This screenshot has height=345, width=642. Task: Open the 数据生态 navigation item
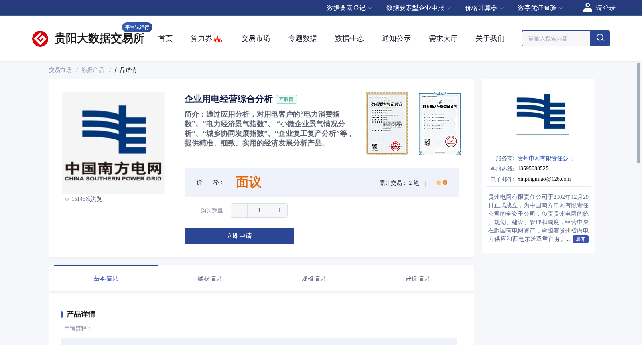[349, 38]
